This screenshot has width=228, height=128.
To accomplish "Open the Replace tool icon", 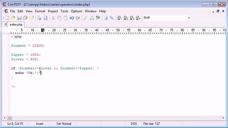I will click(x=98, y=18).
